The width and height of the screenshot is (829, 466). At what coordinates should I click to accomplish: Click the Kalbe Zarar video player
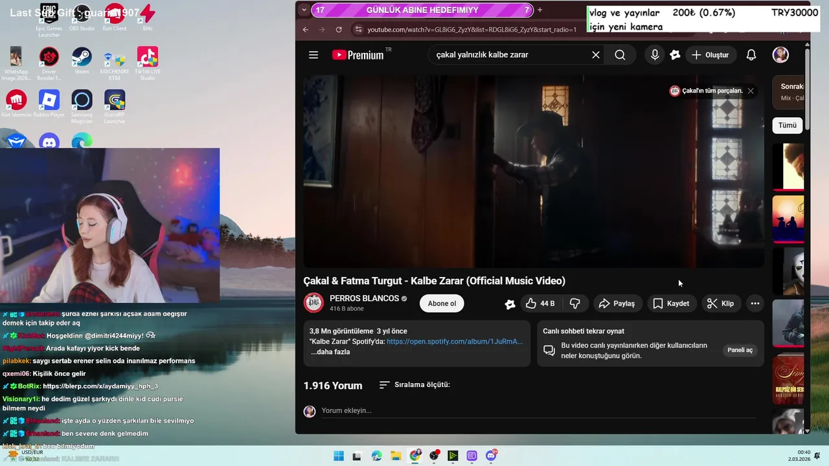tap(534, 171)
